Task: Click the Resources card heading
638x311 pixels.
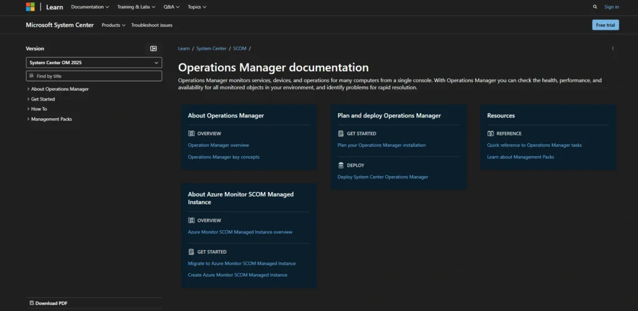Action: pyautogui.click(x=501, y=116)
